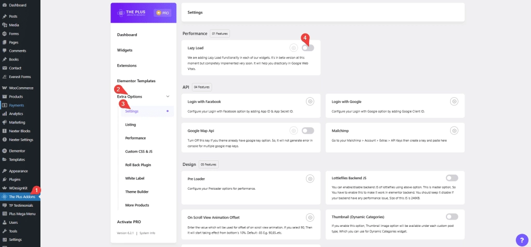
Task: Open Elementor Templates section
Action: pos(136,81)
